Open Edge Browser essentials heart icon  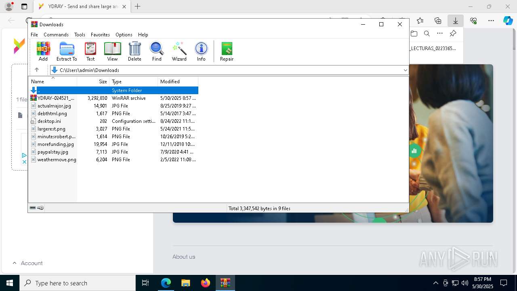pos(473,21)
